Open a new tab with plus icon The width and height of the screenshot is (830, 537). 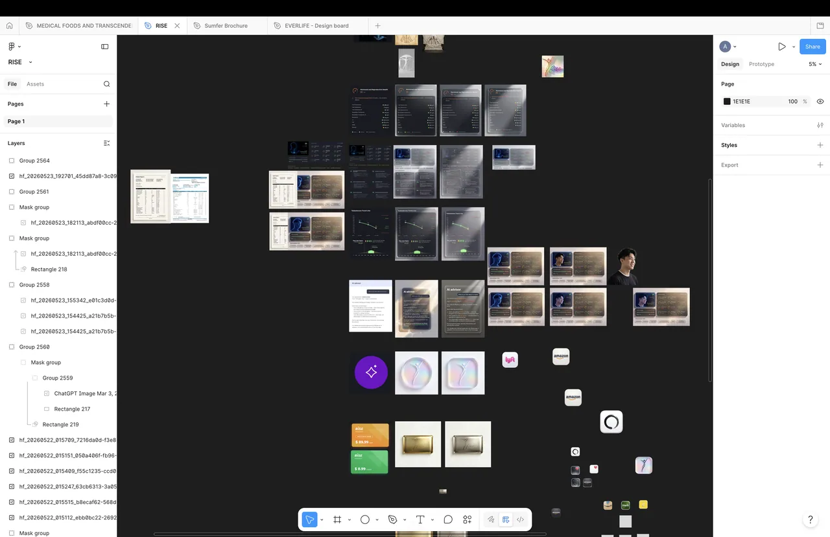click(378, 26)
